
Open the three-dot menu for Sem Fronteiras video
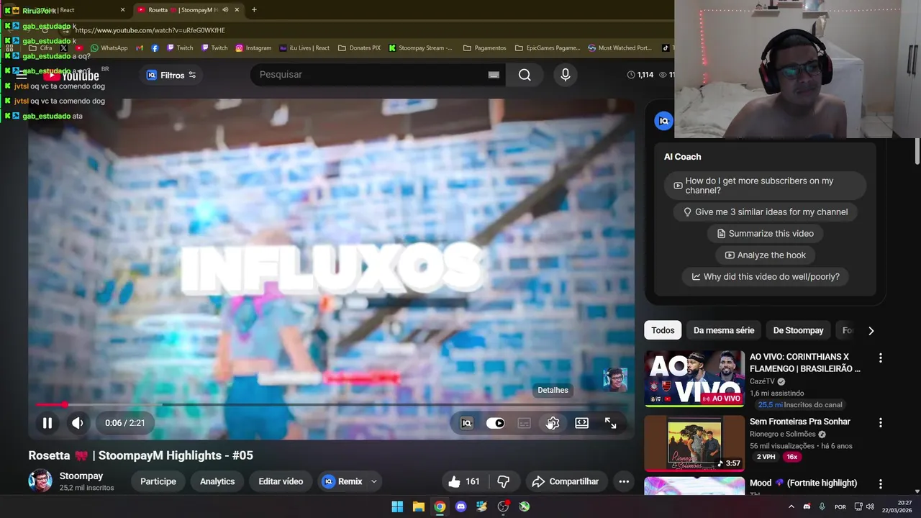click(880, 422)
